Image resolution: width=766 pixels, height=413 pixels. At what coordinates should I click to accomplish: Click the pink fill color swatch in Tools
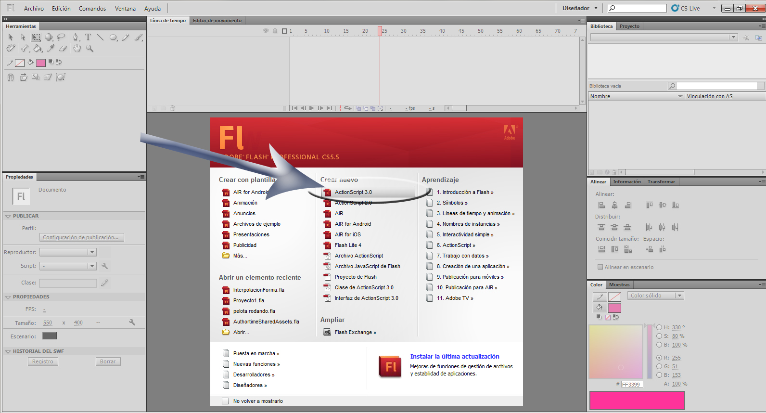[41, 63]
